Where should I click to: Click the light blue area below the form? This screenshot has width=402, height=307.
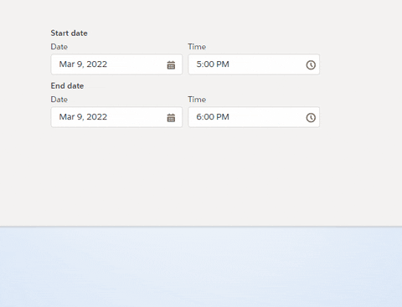click(x=201, y=267)
